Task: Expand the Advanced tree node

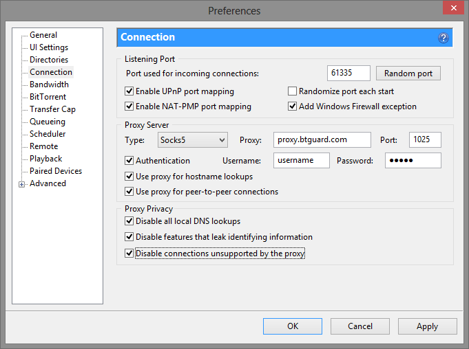Action: [x=21, y=184]
